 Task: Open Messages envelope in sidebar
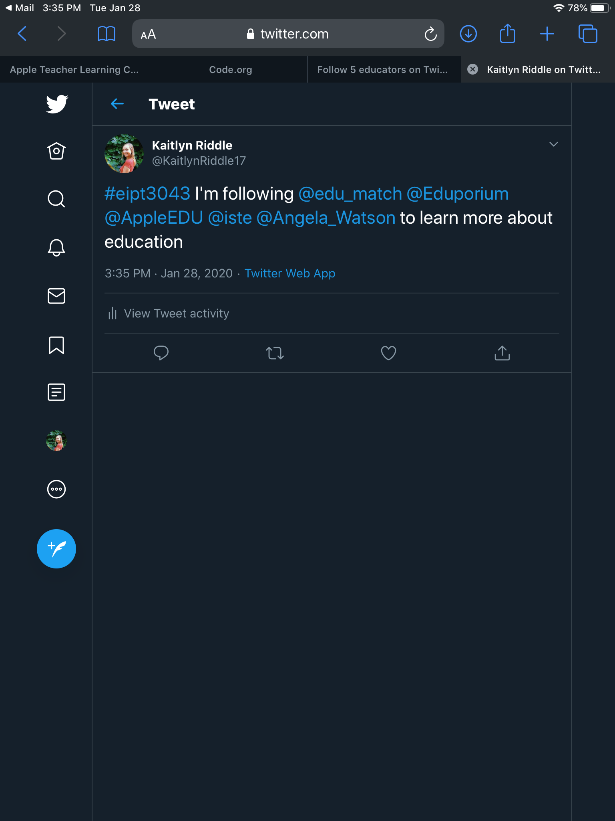tap(56, 296)
